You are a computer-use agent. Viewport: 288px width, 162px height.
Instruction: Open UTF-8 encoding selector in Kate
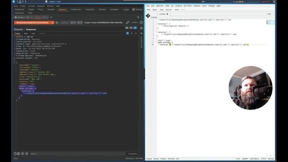[264, 159]
